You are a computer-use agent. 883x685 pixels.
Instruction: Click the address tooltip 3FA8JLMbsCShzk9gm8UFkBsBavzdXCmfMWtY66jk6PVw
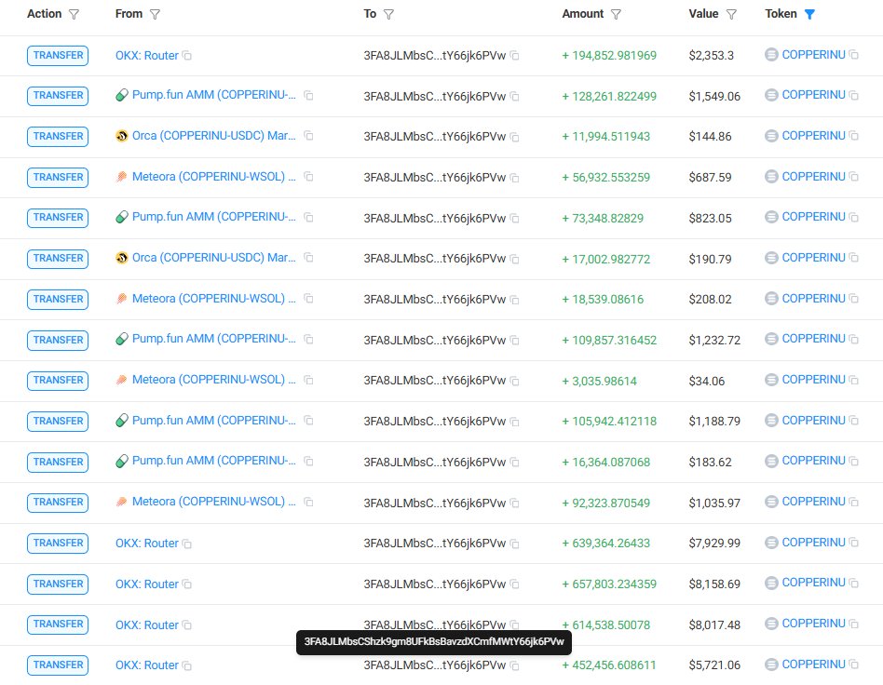[433, 642]
